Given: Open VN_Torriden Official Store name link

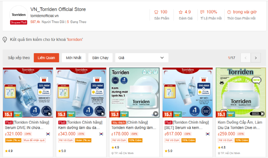Looking at the screenshot, I should click(x=58, y=9).
